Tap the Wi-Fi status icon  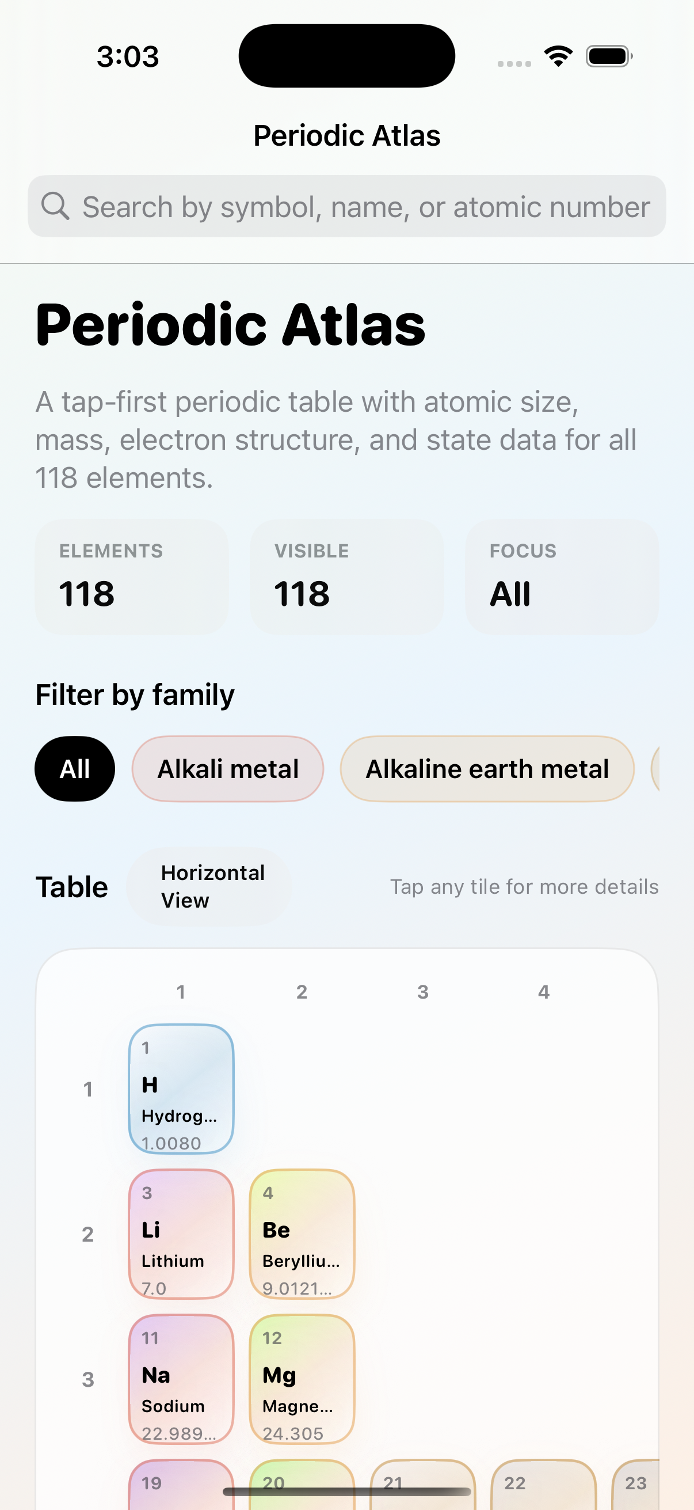pos(558,56)
